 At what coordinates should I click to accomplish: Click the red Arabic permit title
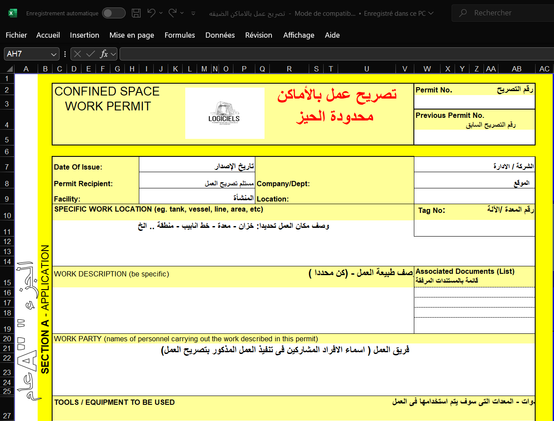click(x=336, y=106)
